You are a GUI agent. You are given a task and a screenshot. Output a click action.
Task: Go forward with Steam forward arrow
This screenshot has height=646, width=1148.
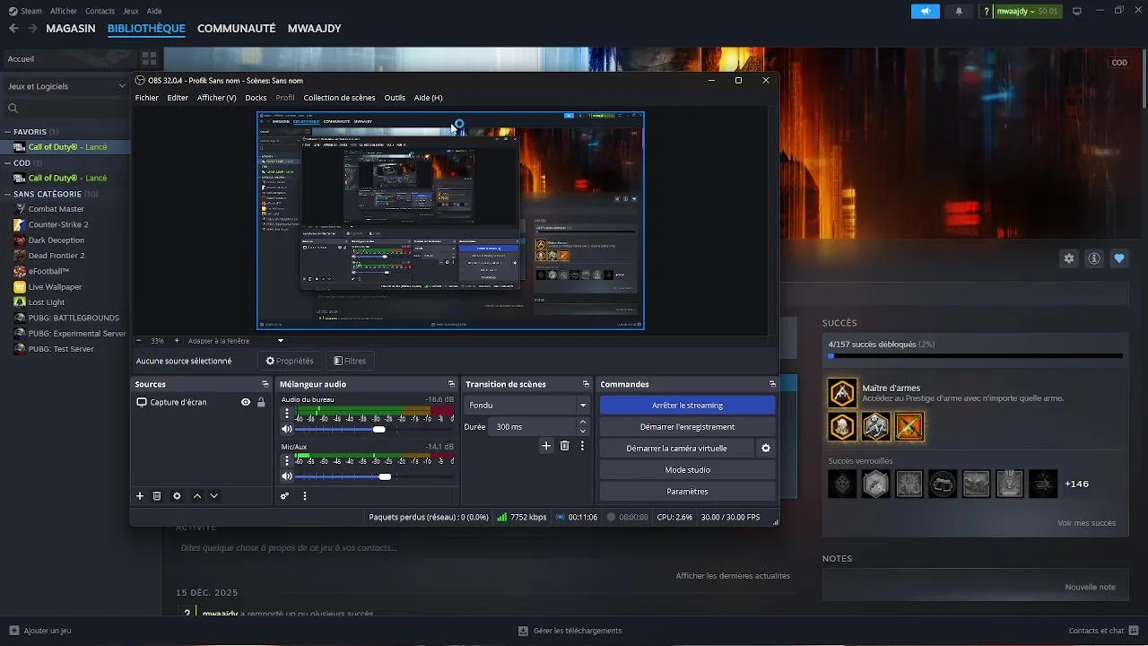(x=33, y=29)
